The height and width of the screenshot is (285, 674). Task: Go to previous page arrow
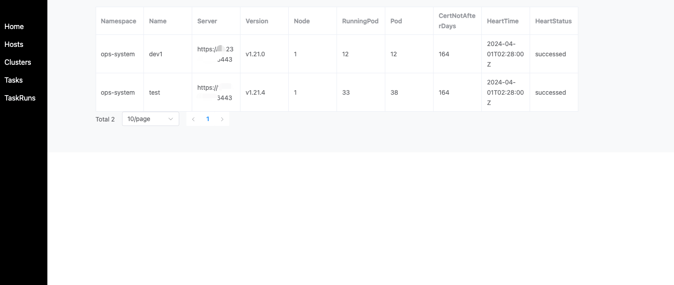(193, 119)
